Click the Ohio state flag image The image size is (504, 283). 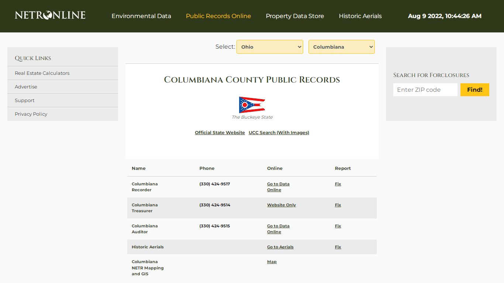click(x=252, y=105)
